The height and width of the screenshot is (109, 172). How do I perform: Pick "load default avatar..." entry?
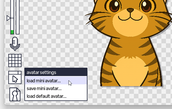click(x=56, y=96)
